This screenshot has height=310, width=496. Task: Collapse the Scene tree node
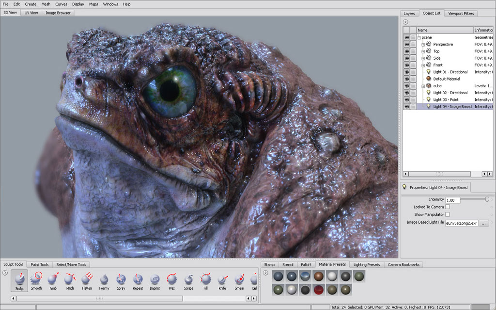pos(419,37)
